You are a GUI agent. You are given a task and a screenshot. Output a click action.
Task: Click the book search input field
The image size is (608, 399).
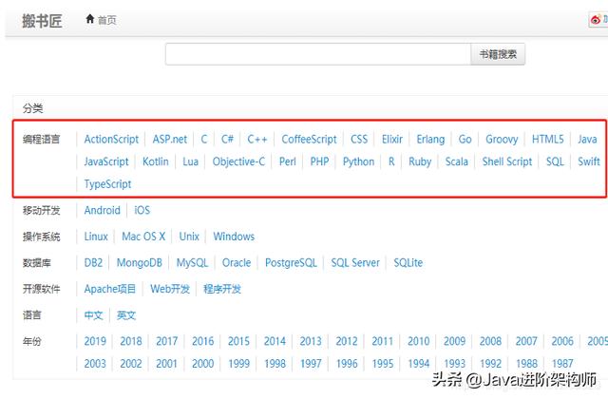[x=318, y=54]
